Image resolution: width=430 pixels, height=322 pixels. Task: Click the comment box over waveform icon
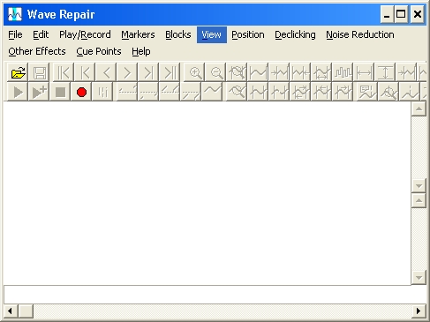[367, 92]
